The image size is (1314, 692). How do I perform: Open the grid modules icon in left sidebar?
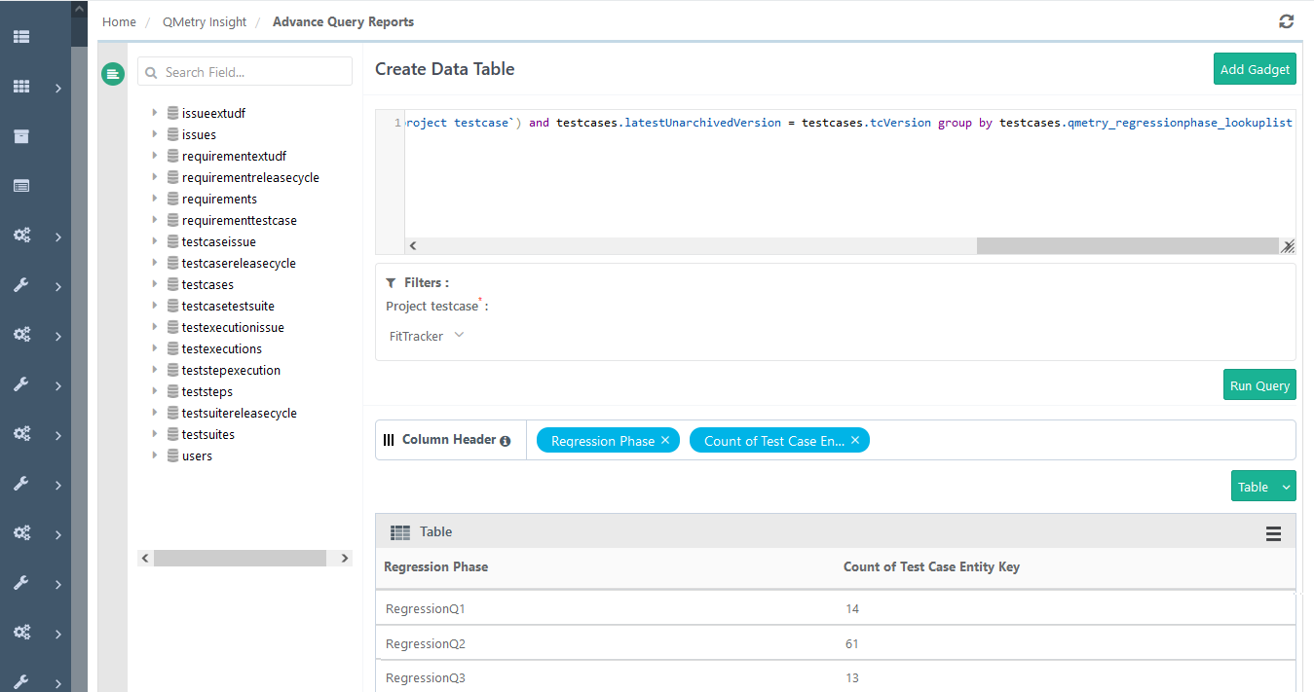pyautogui.click(x=21, y=87)
